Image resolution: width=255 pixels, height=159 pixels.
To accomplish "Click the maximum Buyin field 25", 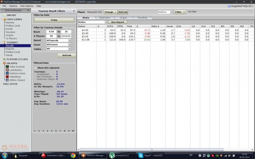I will click(x=66, y=32).
